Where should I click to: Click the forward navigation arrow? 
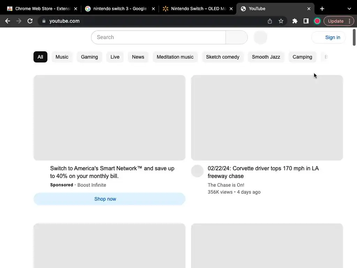coord(19,21)
